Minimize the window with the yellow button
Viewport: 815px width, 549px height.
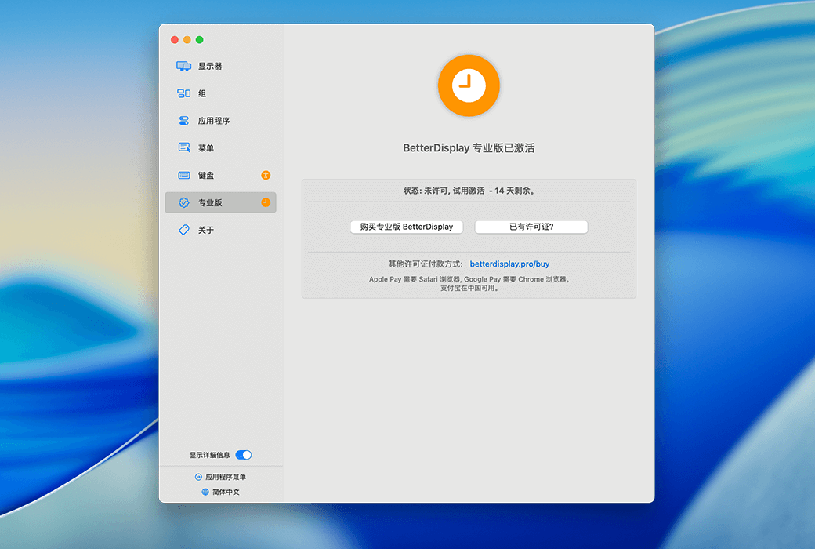click(187, 40)
